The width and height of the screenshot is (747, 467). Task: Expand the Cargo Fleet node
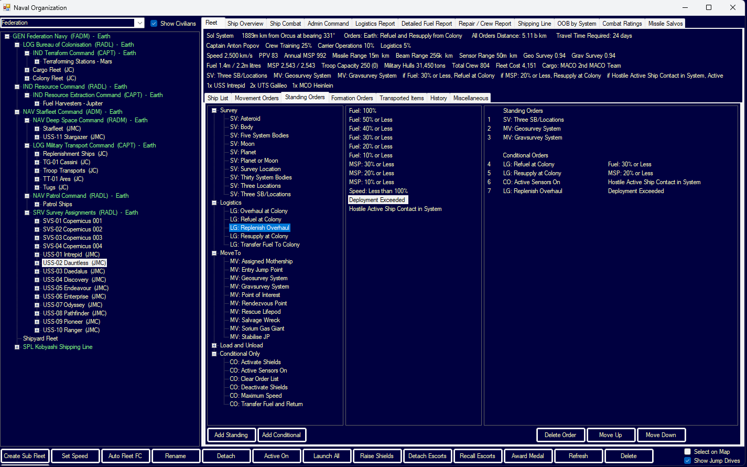pos(27,70)
